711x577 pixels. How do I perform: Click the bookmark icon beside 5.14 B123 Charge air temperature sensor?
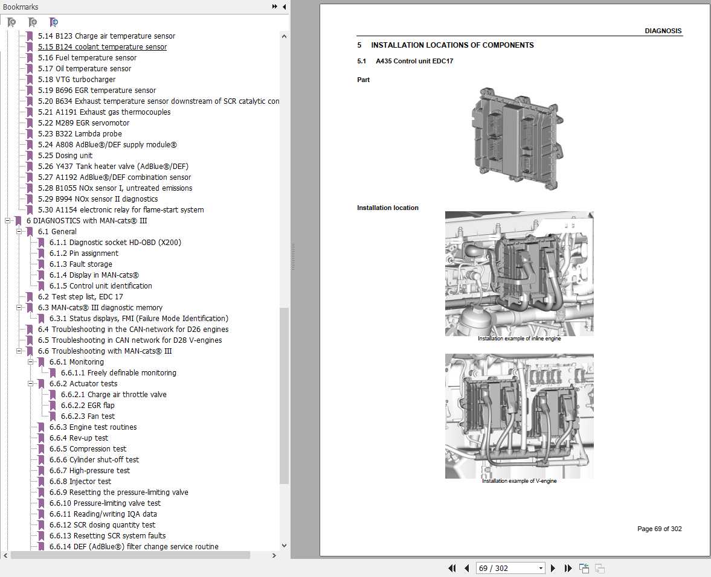(30, 36)
